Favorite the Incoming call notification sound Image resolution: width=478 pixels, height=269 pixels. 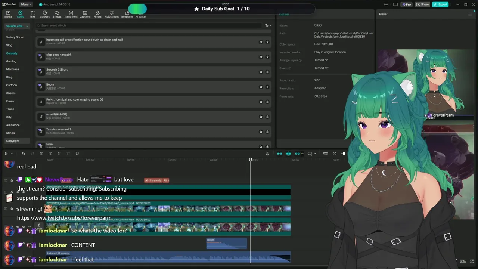tap(261, 42)
